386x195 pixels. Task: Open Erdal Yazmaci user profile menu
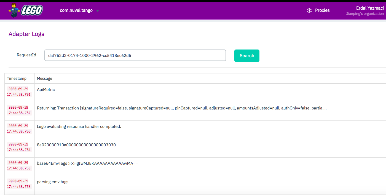[370, 8]
